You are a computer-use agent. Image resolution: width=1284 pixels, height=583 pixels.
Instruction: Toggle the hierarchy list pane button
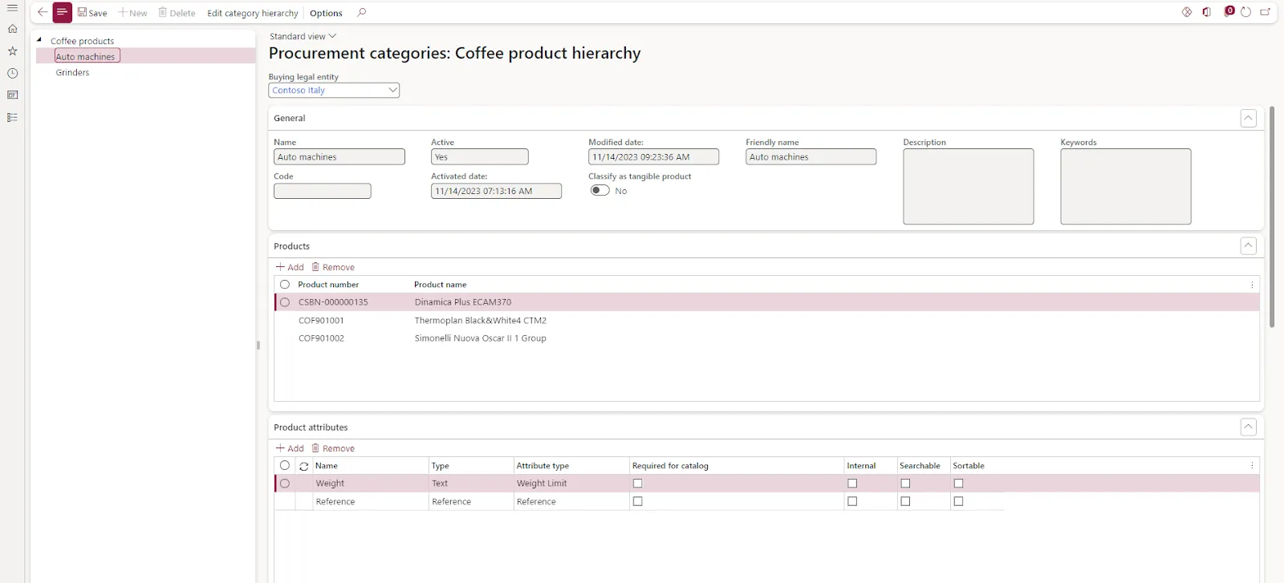pyautogui.click(x=63, y=12)
